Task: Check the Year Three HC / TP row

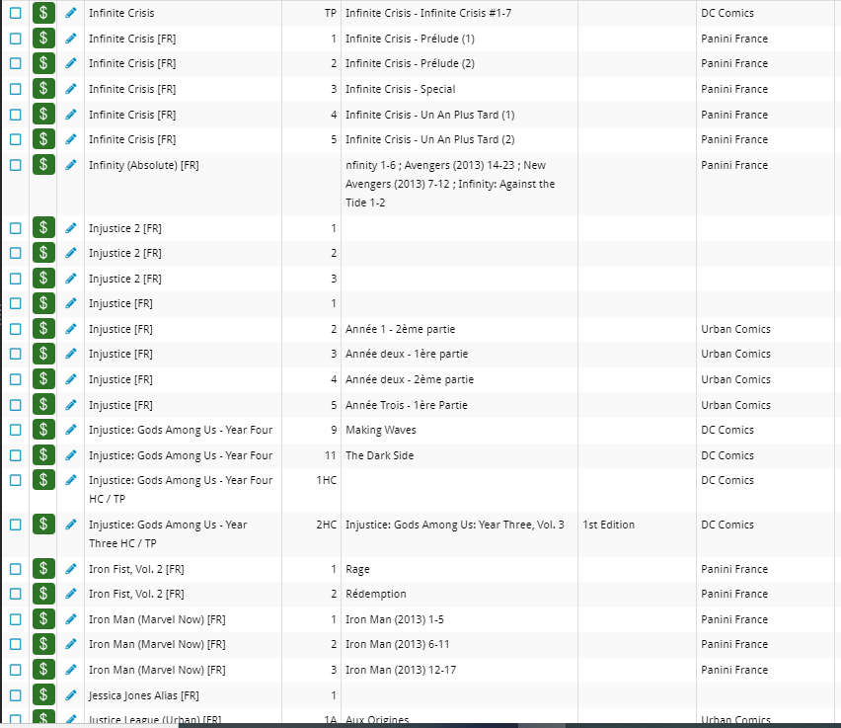Action: (x=16, y=525)
